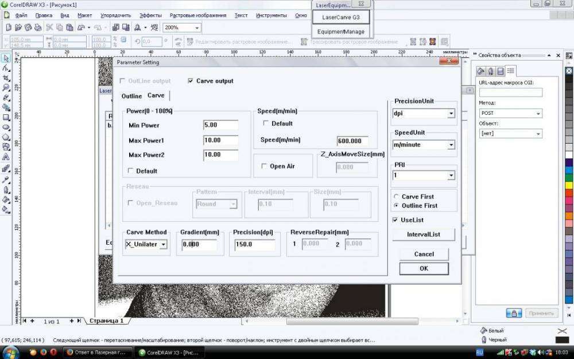Choose the Ellipse tool
Screen dimensions: 574x359
[6, 126]
